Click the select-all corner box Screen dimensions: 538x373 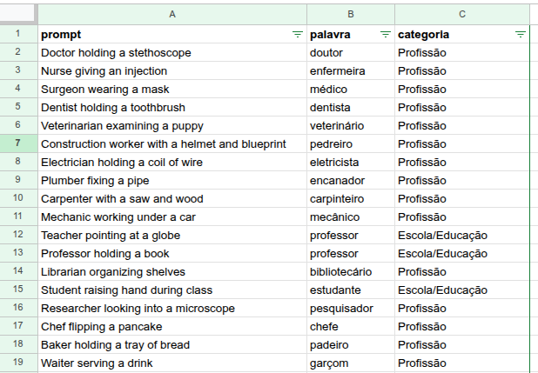coord(17,14)
